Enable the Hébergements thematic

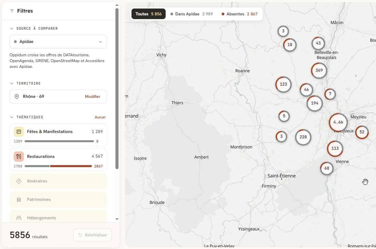click(58, 217)
